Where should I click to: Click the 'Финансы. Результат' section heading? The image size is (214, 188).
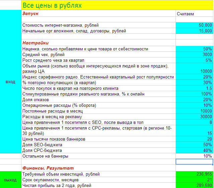point(48,168)
